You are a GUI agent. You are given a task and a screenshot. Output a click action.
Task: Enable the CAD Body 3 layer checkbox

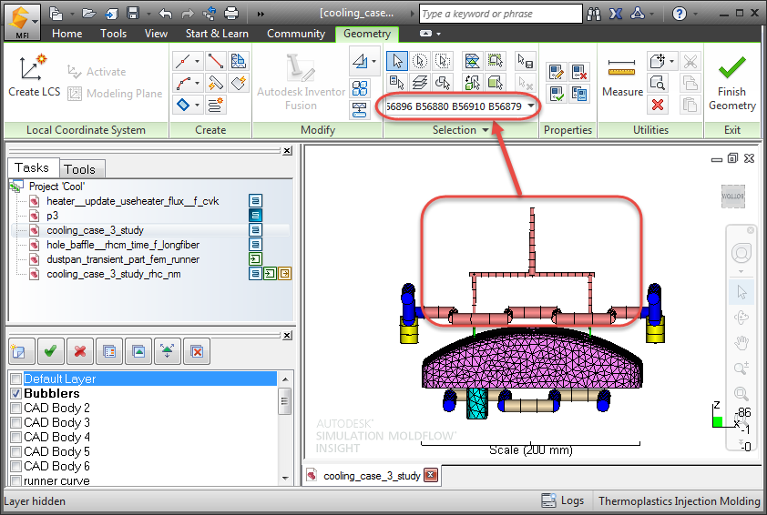coord(16,423)
